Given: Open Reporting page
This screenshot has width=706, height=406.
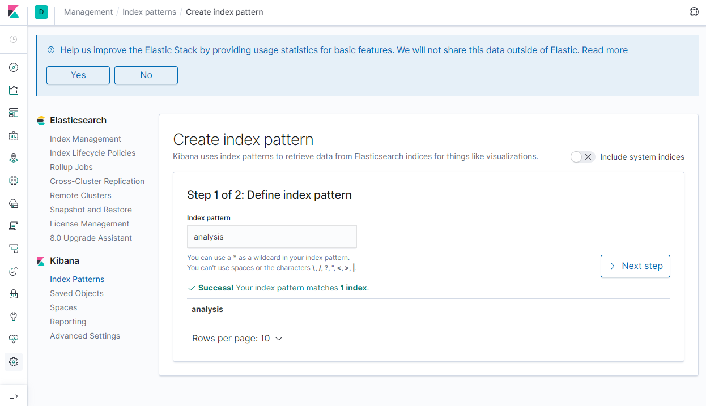Looking at the screenshot, I should (x=68, y=322).
